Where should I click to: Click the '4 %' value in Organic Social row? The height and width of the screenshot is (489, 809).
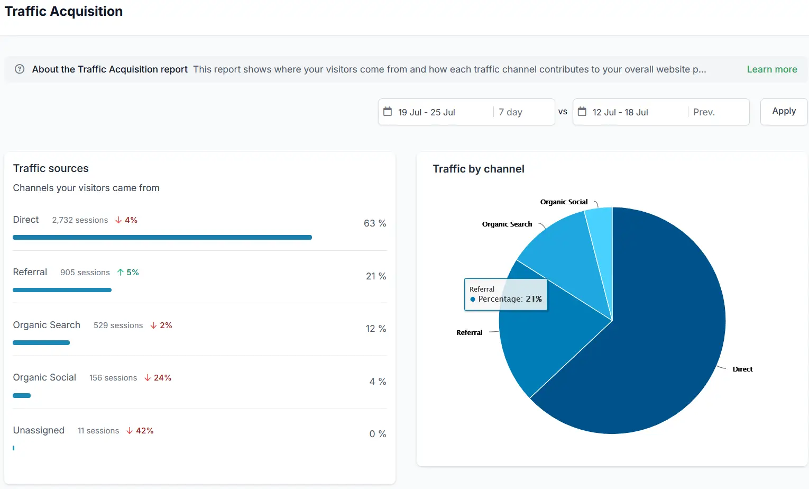coord(378,382)
